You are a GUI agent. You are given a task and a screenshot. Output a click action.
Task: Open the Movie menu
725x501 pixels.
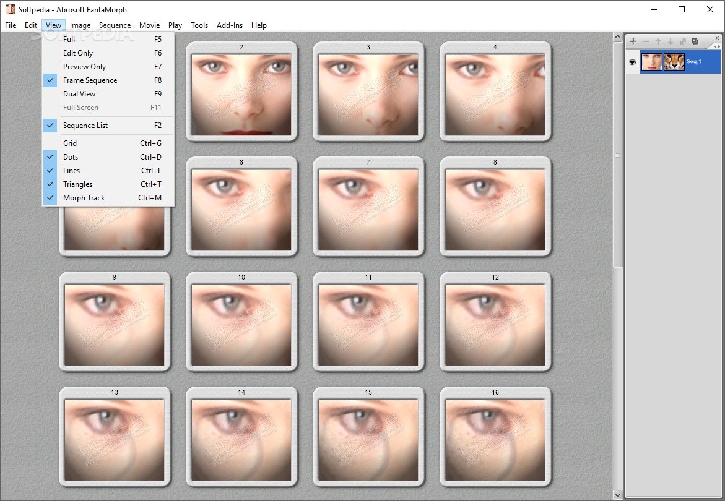(x=149, y=25)
